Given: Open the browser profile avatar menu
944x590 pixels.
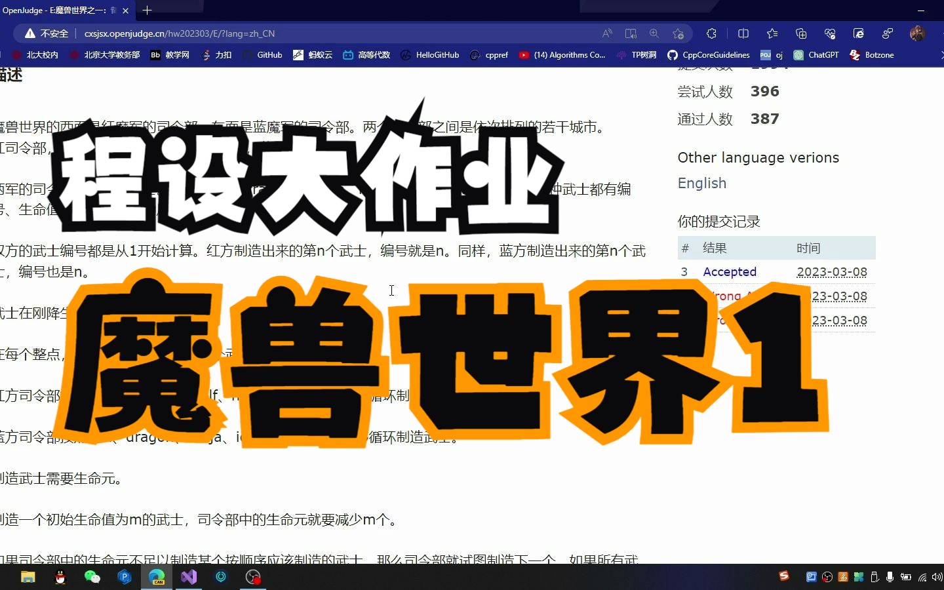Looking at the screenshot, I should click(x=917, y=33).
